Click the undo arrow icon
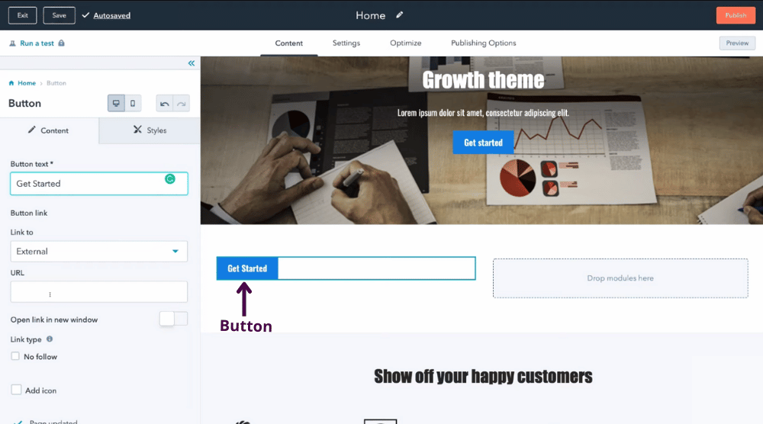 click(165, 104)
